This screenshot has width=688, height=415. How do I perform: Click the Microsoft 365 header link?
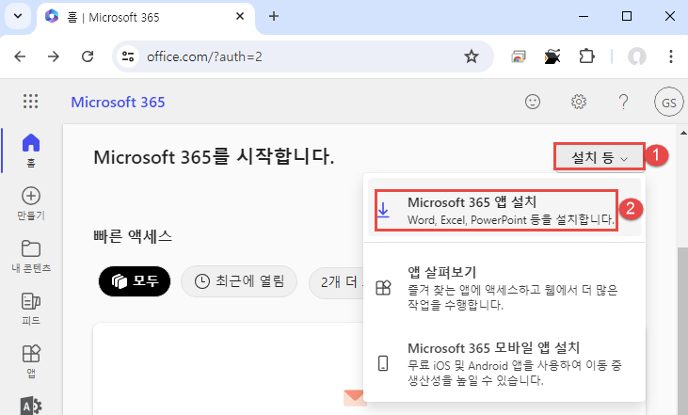pos(118,102)
